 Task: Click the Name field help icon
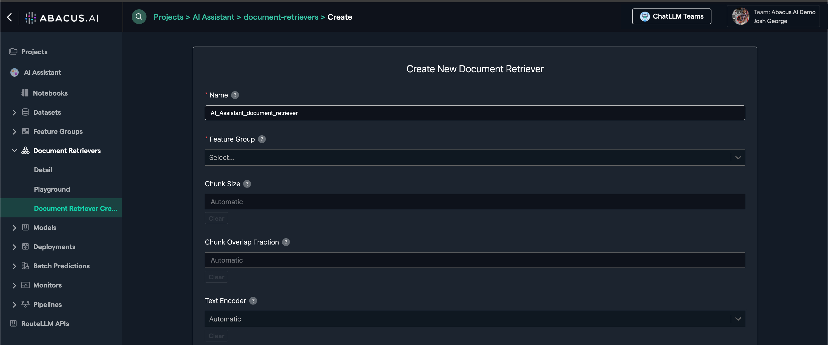point(235,95)
